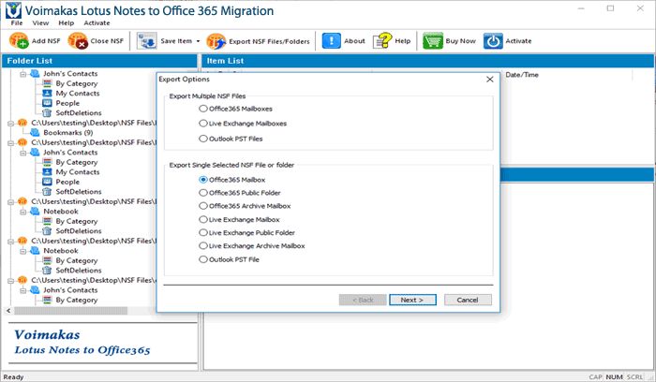Click the disabled Back button
Viewport: 656px width, 382px height.
[363, 300]
